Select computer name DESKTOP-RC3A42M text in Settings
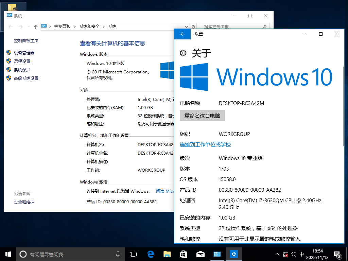 tap(242, 103)
